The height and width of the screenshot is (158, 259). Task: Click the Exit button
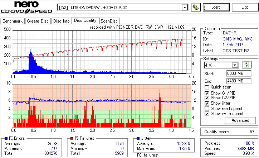point(245,7)
